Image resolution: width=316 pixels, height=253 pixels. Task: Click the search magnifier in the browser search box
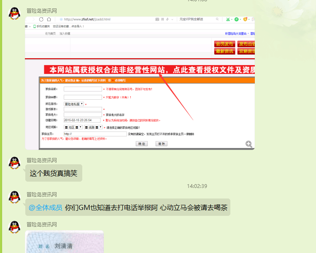(217, 19)
